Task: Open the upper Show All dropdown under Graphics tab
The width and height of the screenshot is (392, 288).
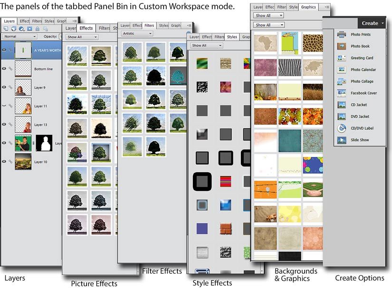Action: click(x=269, y=16)
